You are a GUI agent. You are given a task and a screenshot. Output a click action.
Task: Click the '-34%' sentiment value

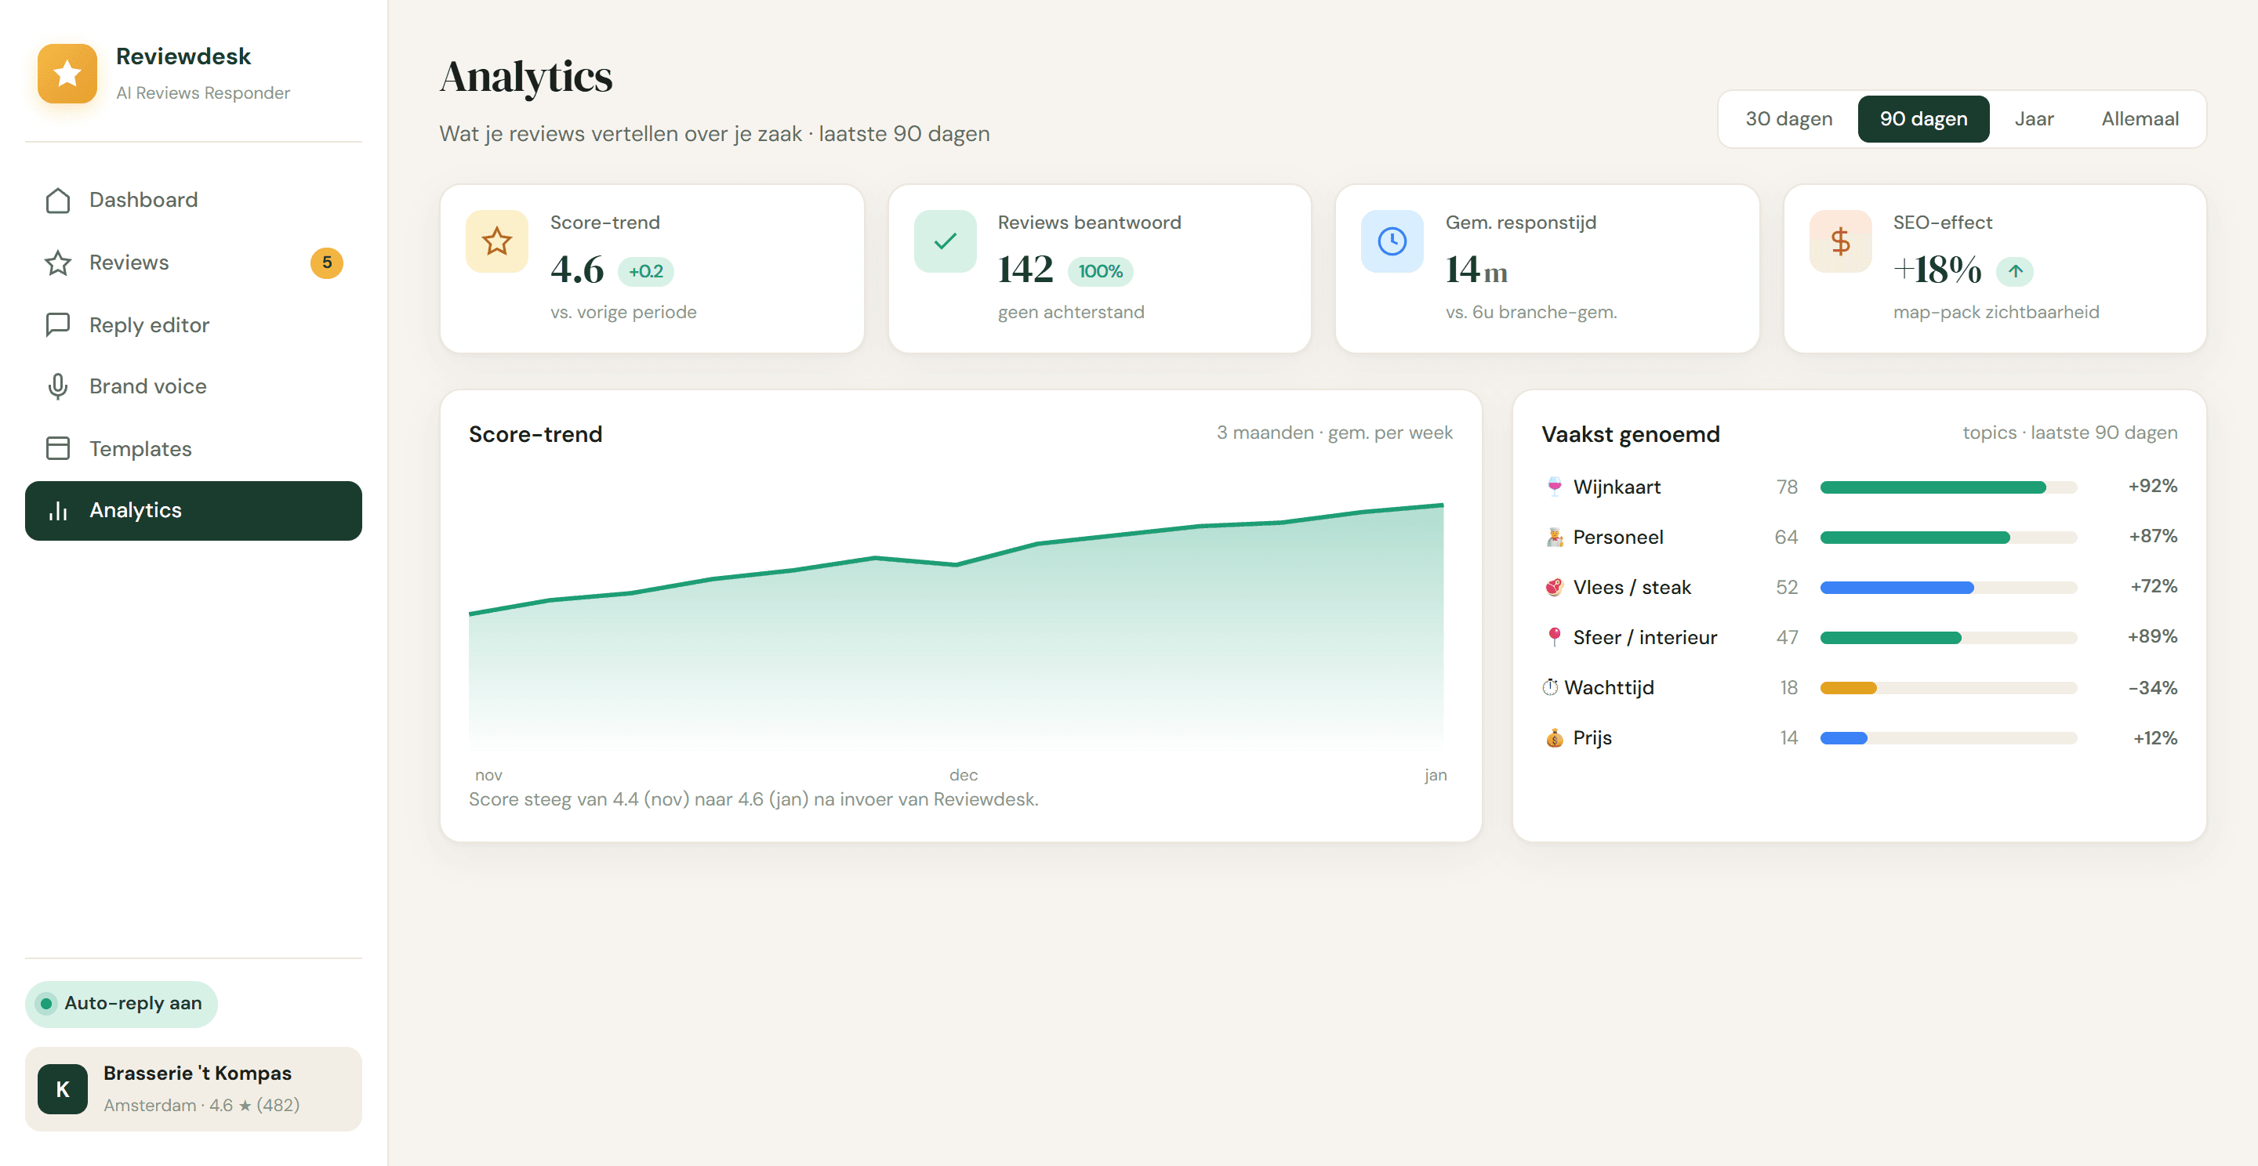click(2152, 688)
